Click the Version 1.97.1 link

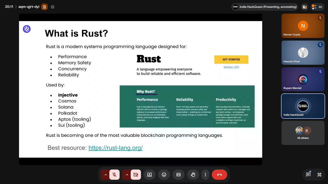click(231, 67)
